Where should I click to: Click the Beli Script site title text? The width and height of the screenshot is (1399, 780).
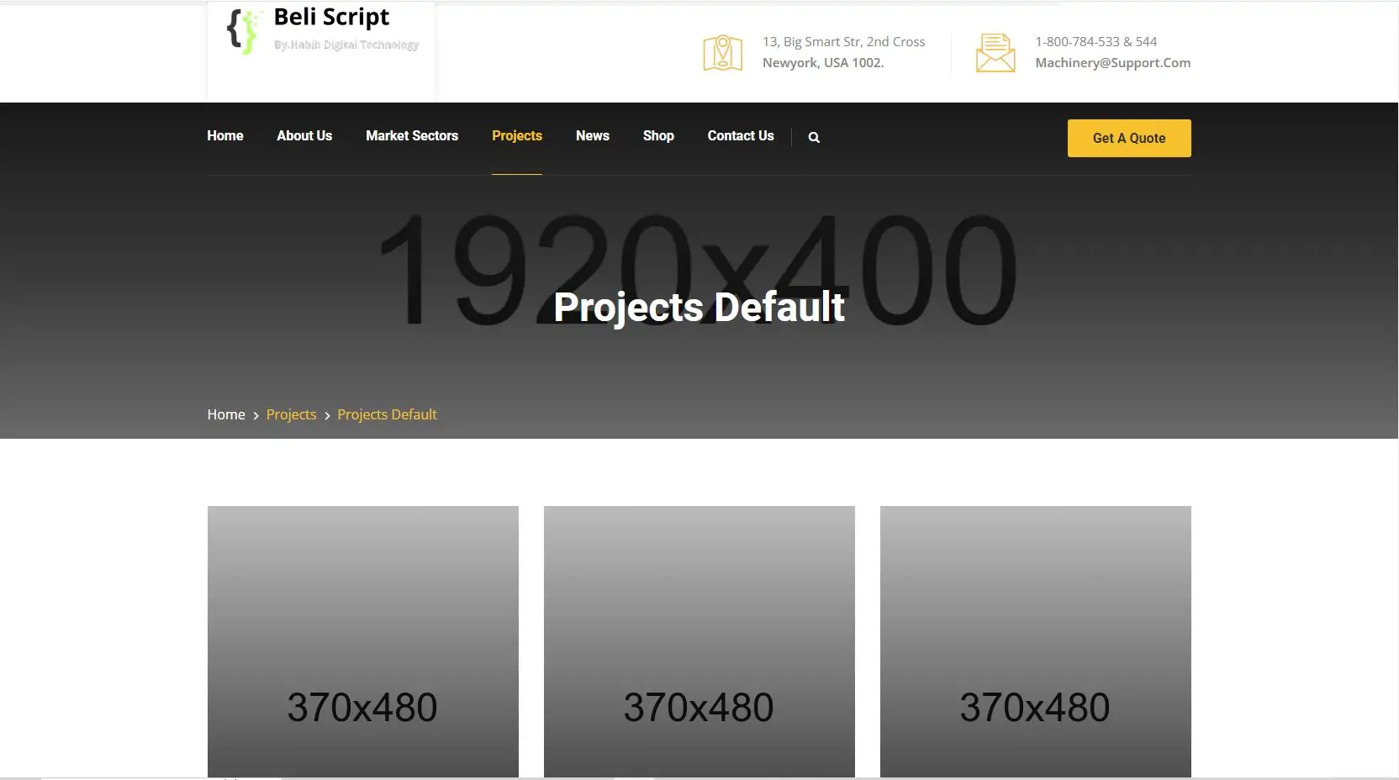pyautogui.click(x=331, y=18)
